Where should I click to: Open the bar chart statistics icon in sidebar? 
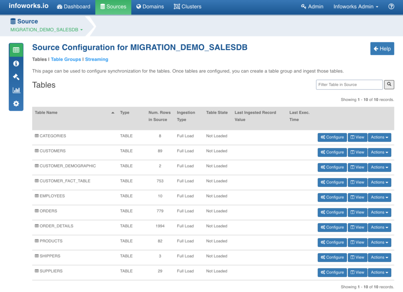(x=16, y=90)
